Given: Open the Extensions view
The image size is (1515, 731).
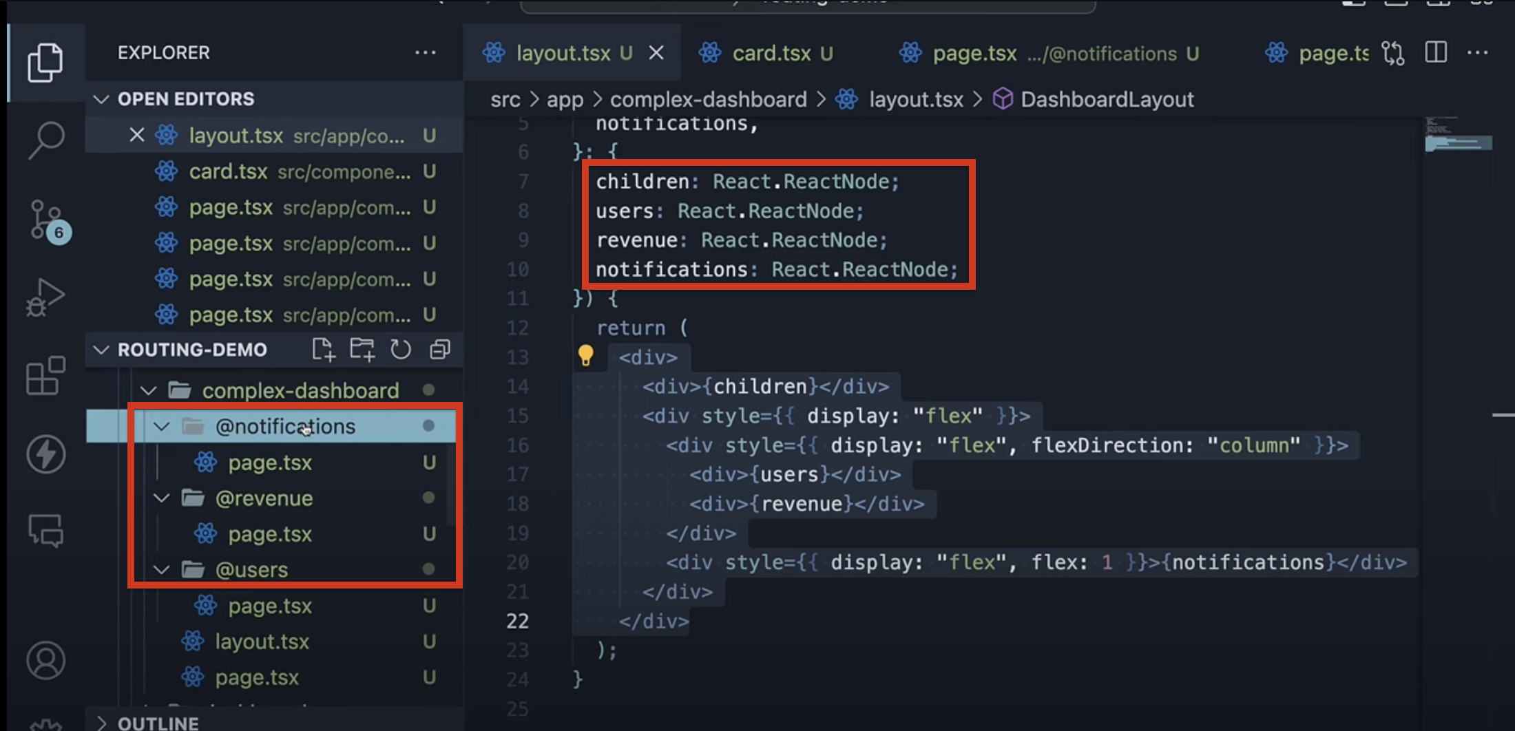Looking at the screenshot, I should (45, 376).
